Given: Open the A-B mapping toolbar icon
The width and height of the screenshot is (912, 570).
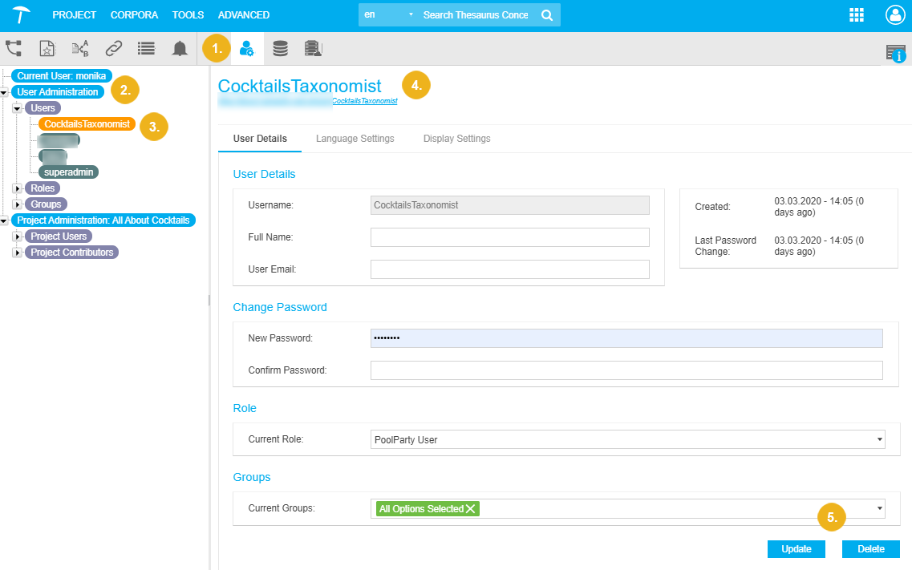Looking at the screenshot, I should point(80,48).
